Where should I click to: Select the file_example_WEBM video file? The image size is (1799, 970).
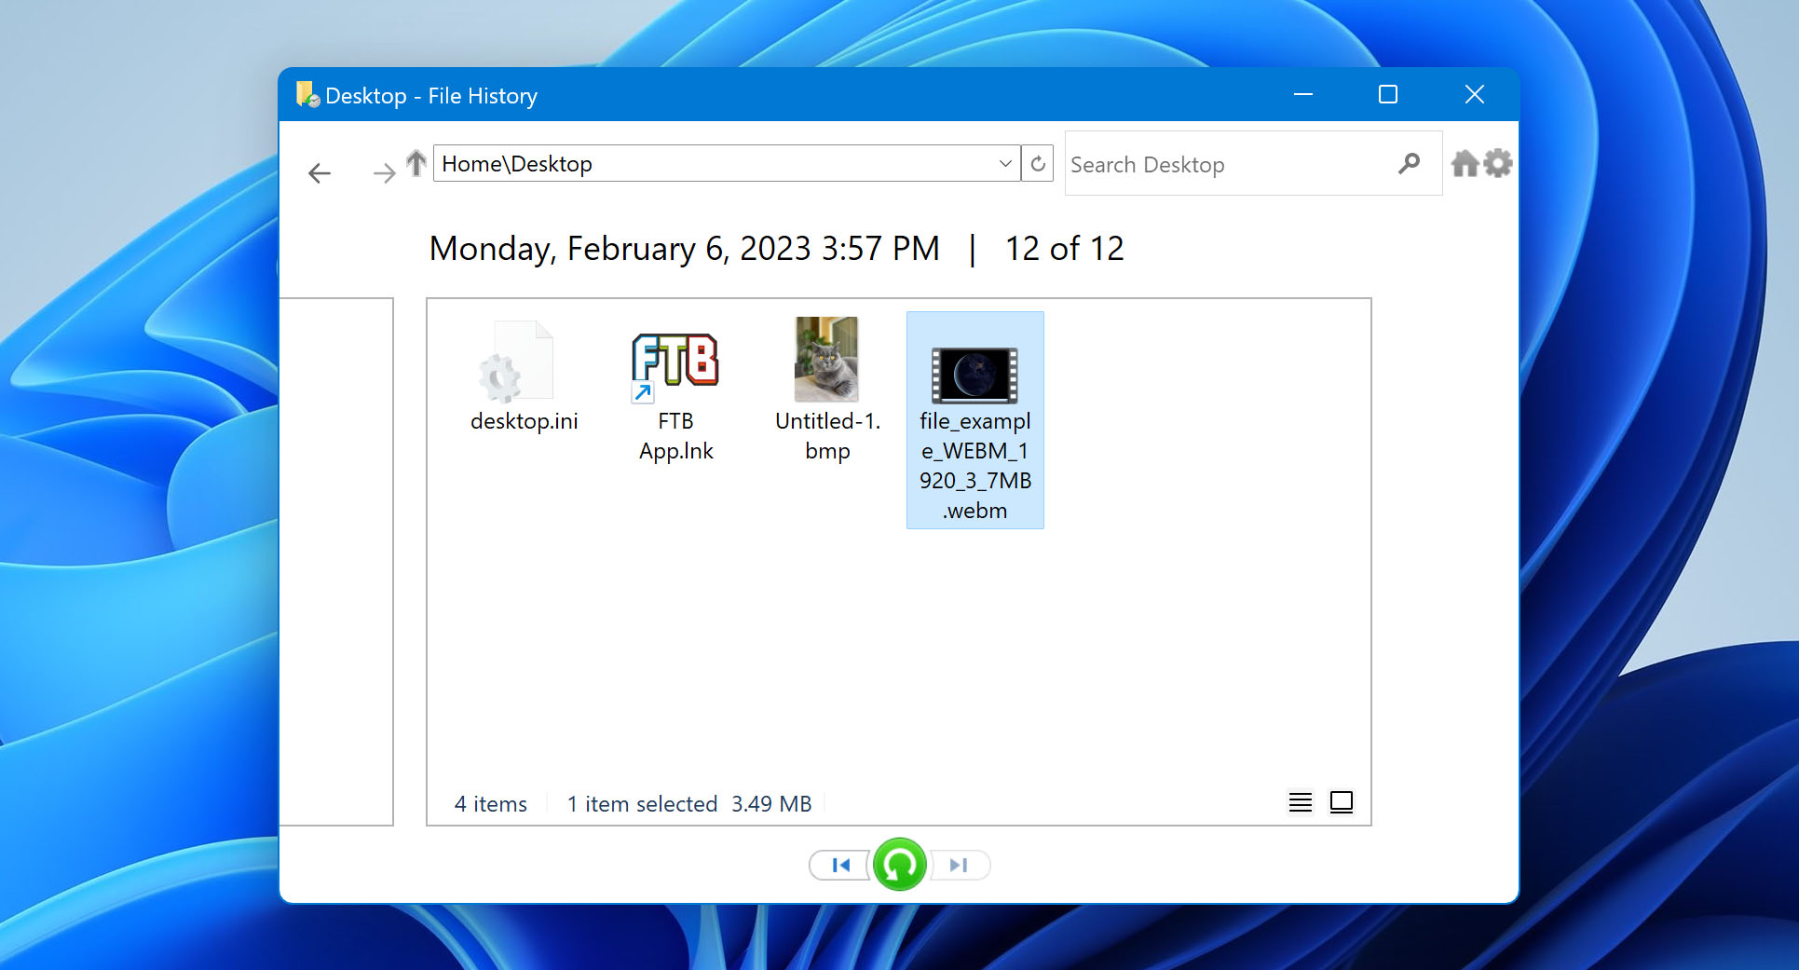point(975,420)
